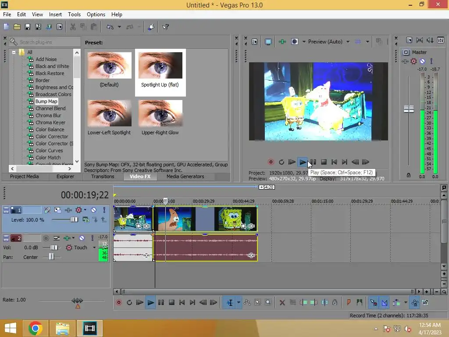Click the Cut scissors icon
This screenshot has width=449, height=337.
click(x=73, y=27)
